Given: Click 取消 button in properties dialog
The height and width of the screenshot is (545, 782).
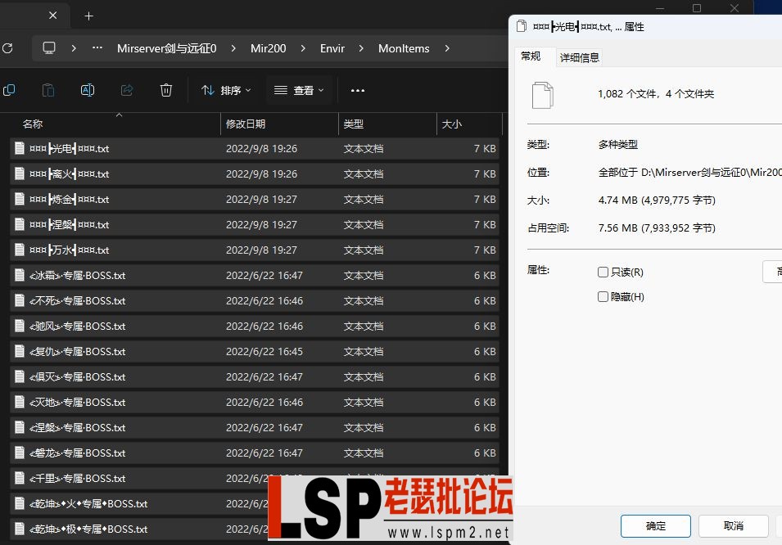Looking at the screenshot, I should click(x=733, y=526).
